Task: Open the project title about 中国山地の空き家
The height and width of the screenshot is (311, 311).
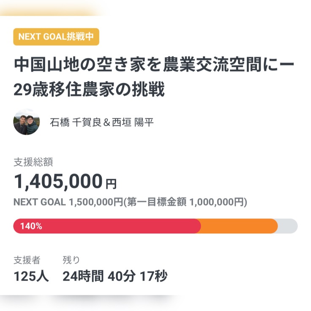Action: tap(155, 65)
